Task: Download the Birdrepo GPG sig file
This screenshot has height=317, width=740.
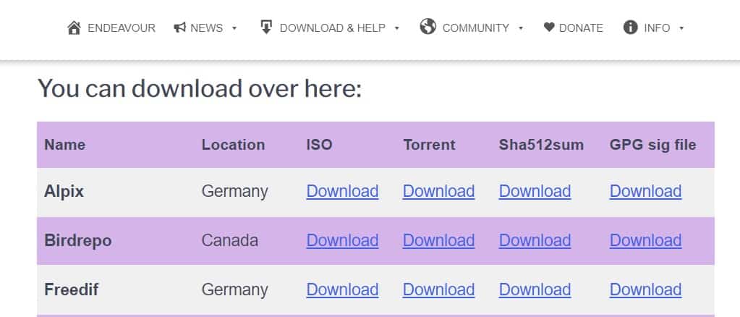Action: click(x=646, y=240)
